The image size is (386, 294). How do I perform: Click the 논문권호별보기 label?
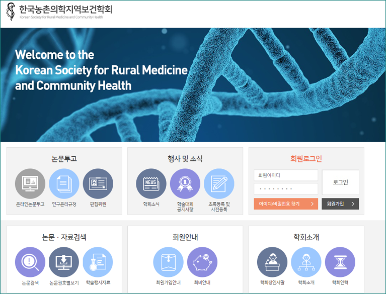click(x=64, y=282)
